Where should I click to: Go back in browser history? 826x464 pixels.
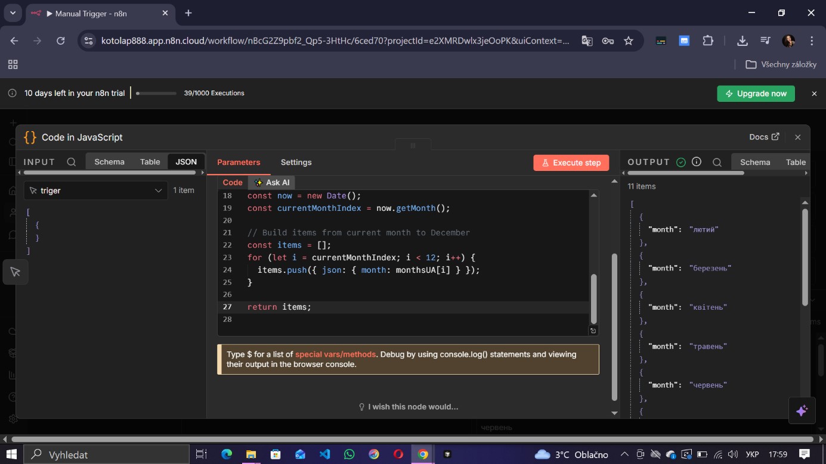[x=14, y=41]
